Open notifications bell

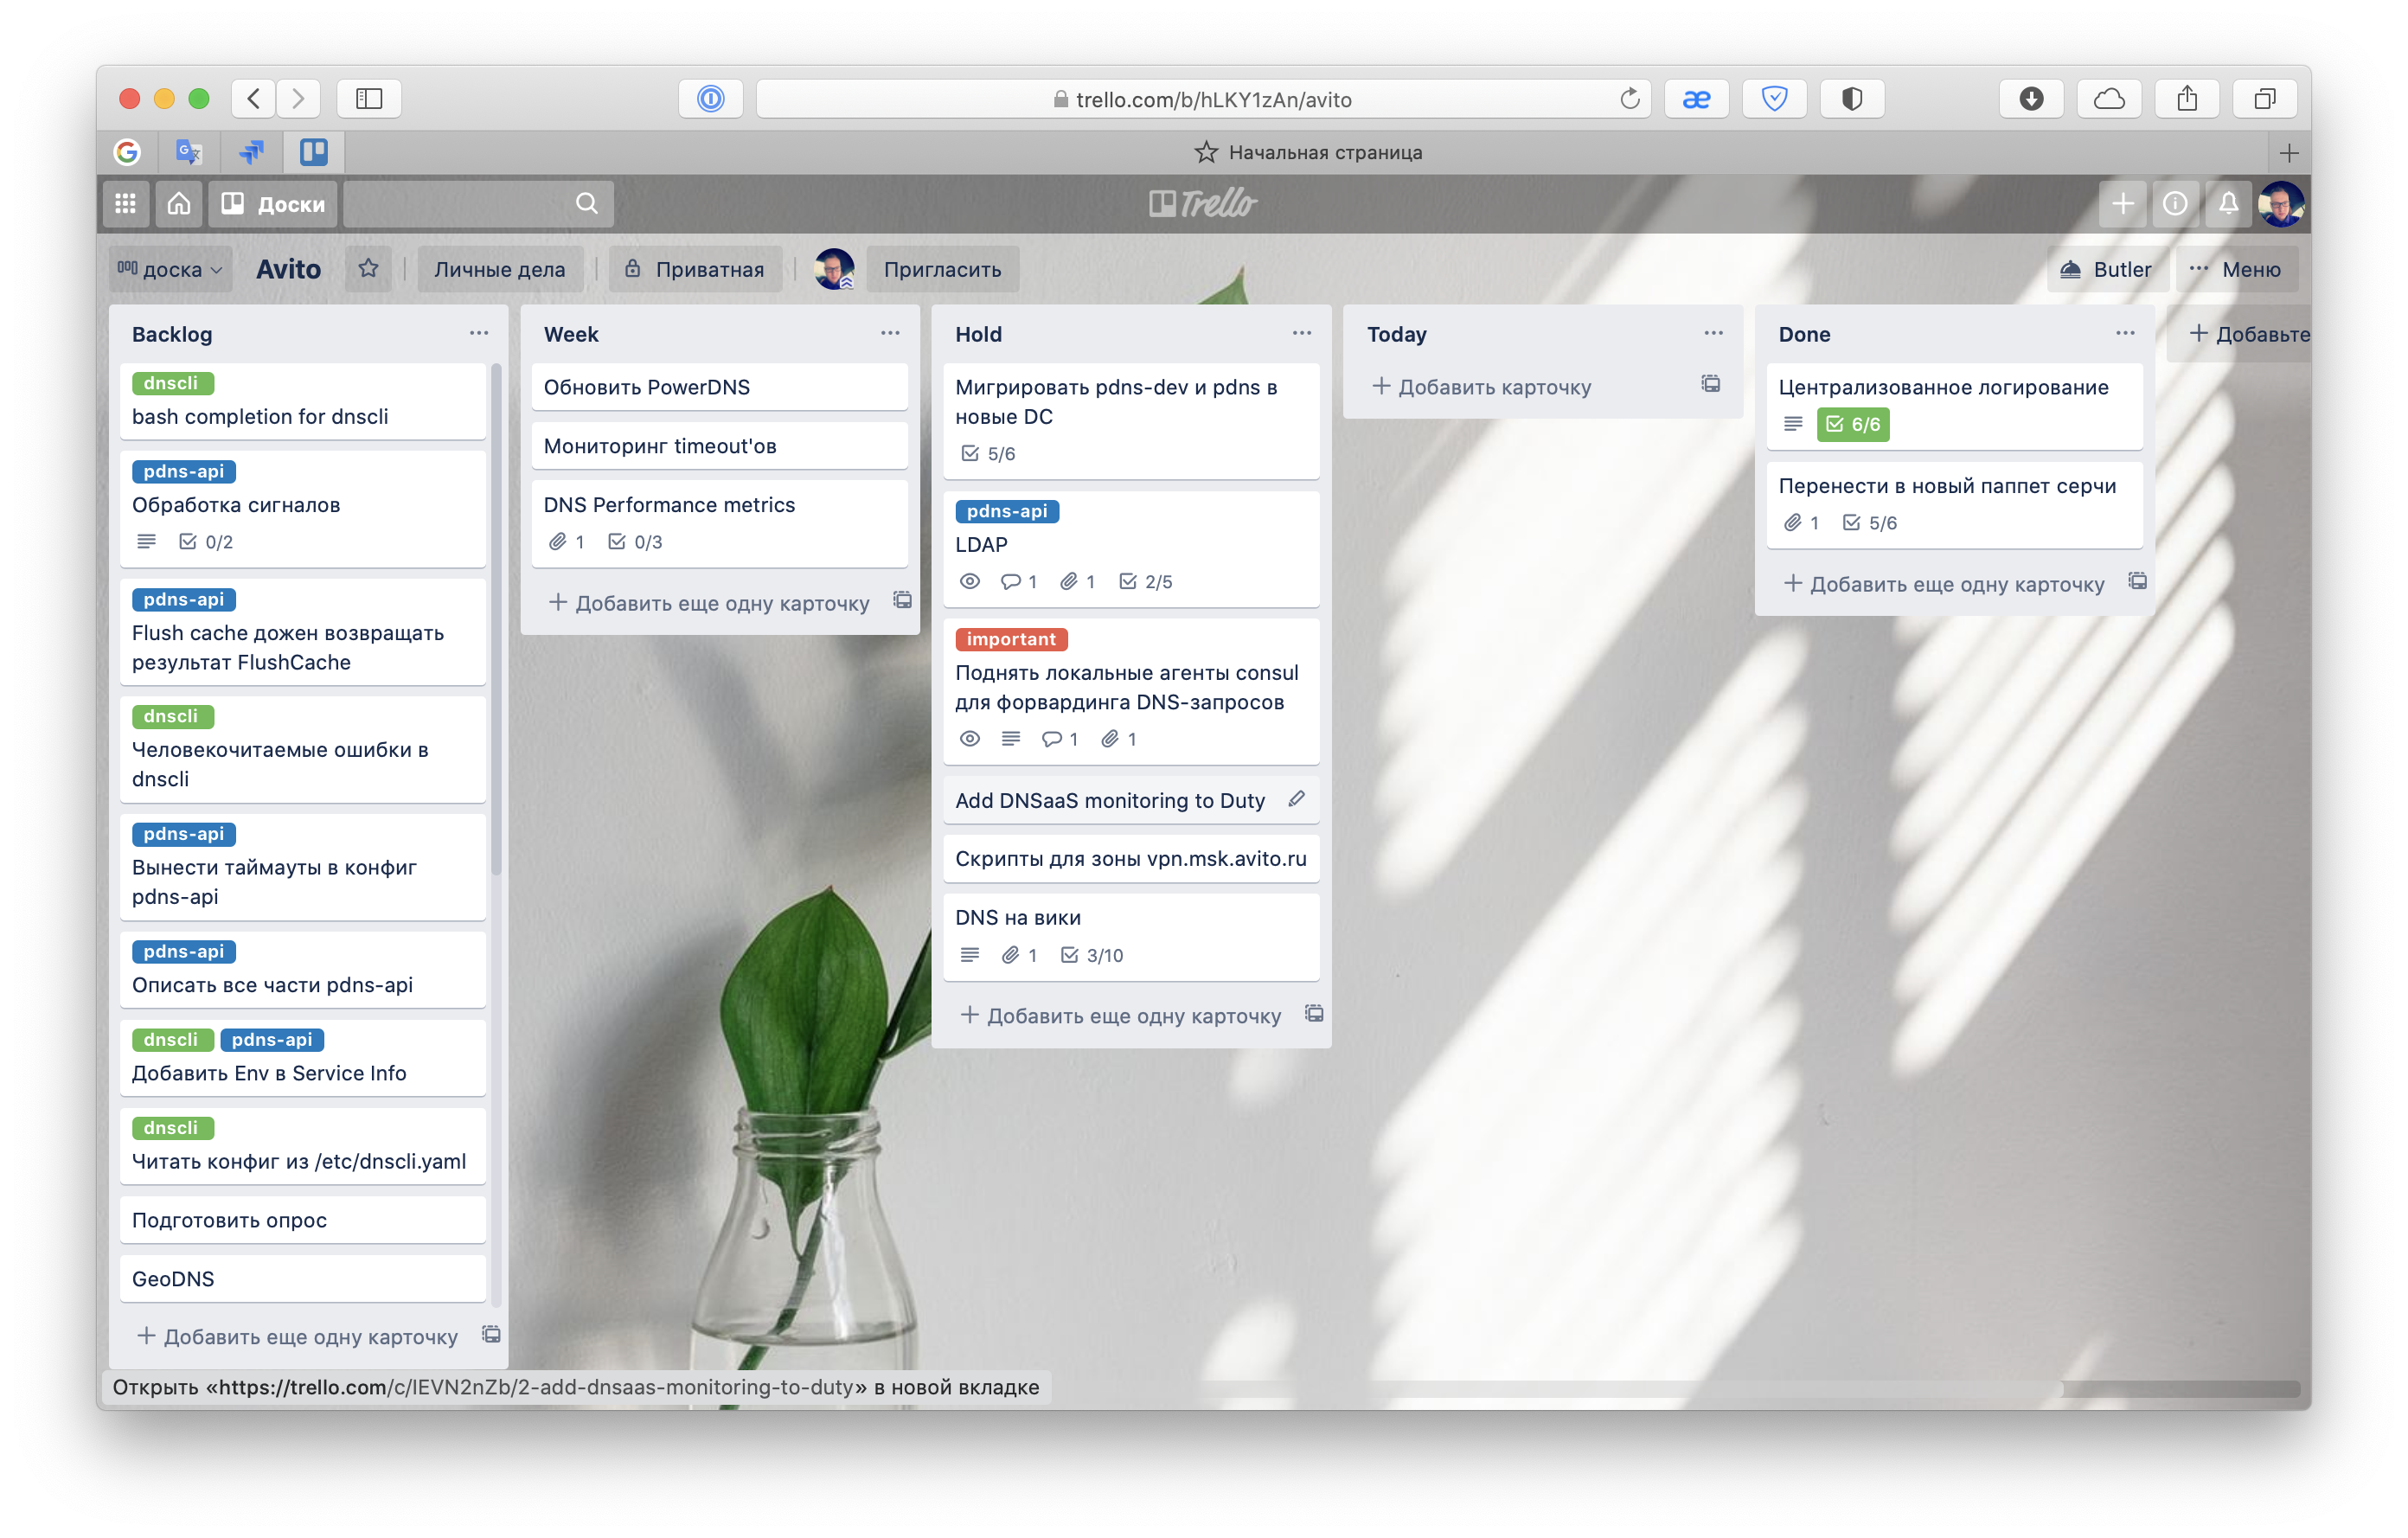[2228, 204]
